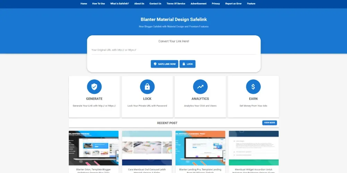
Task: Click the shield icon in Generate card
Action: coord(94,87)
